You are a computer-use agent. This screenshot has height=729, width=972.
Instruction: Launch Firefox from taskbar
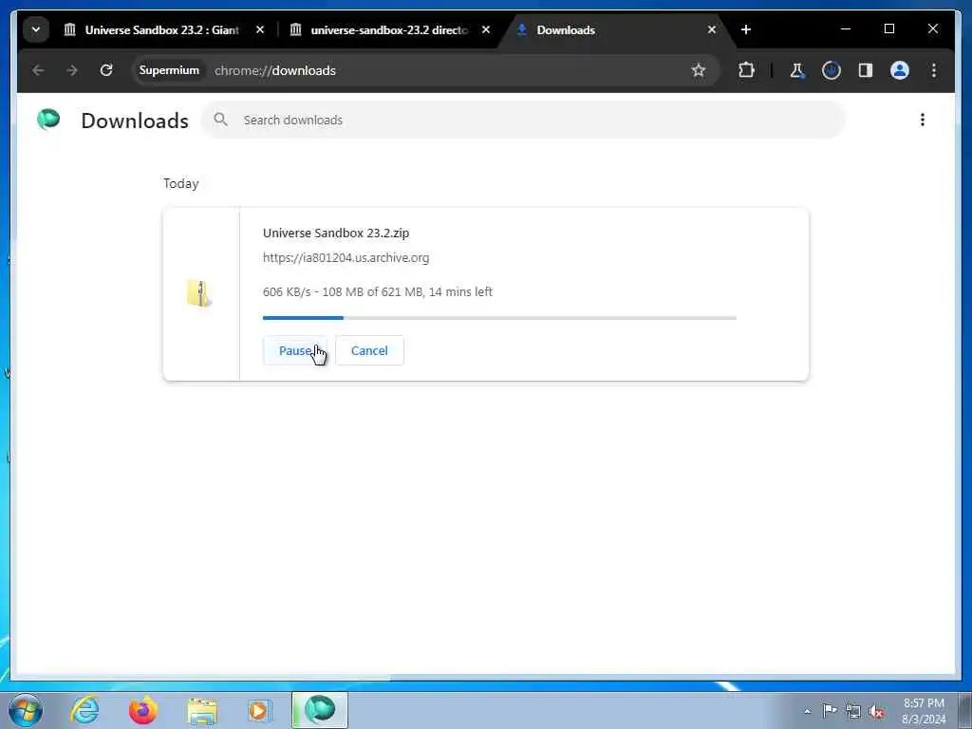point(142,710)
